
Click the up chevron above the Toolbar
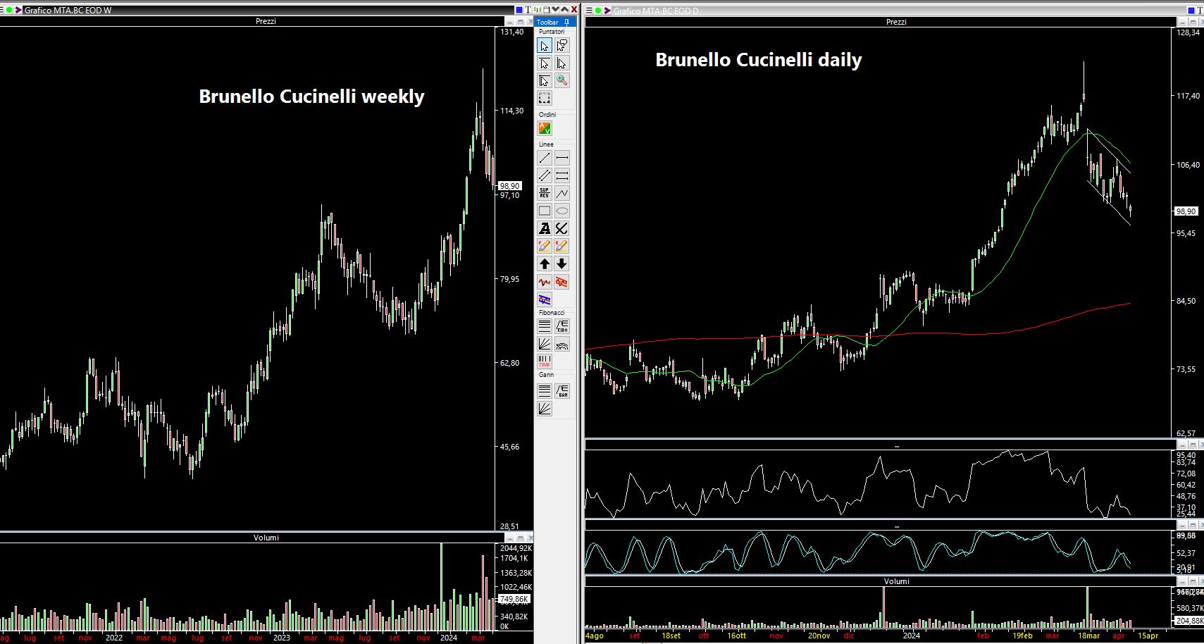click(x=564, y=9)
